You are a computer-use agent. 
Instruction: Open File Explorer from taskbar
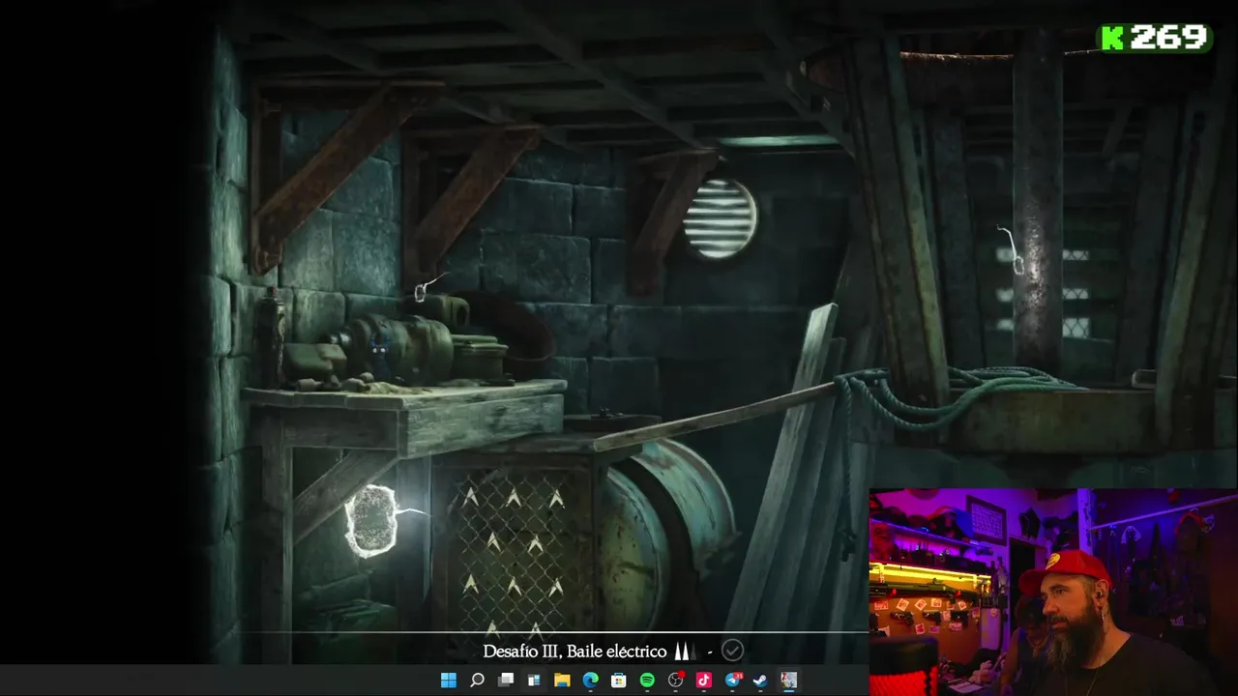pyautogui.click(x=562, y=681)
